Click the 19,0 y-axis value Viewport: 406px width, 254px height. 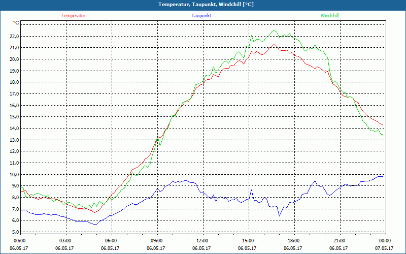[x=14, y=71]
